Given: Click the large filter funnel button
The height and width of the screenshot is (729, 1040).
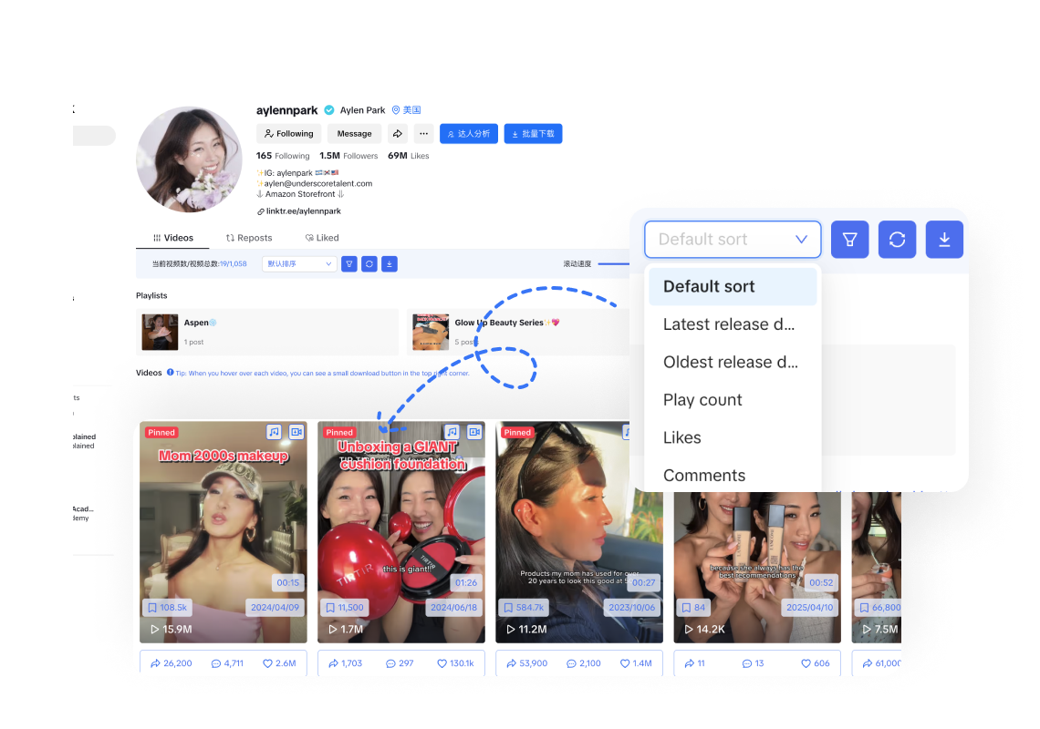Looking at the screenshot, I should [x=849, y=240].
